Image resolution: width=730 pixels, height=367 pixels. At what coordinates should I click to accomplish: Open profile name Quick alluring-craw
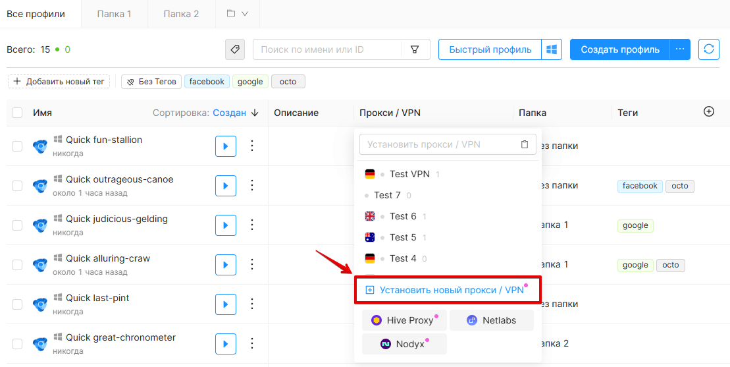pyautogui.click(x=108, y=258)
